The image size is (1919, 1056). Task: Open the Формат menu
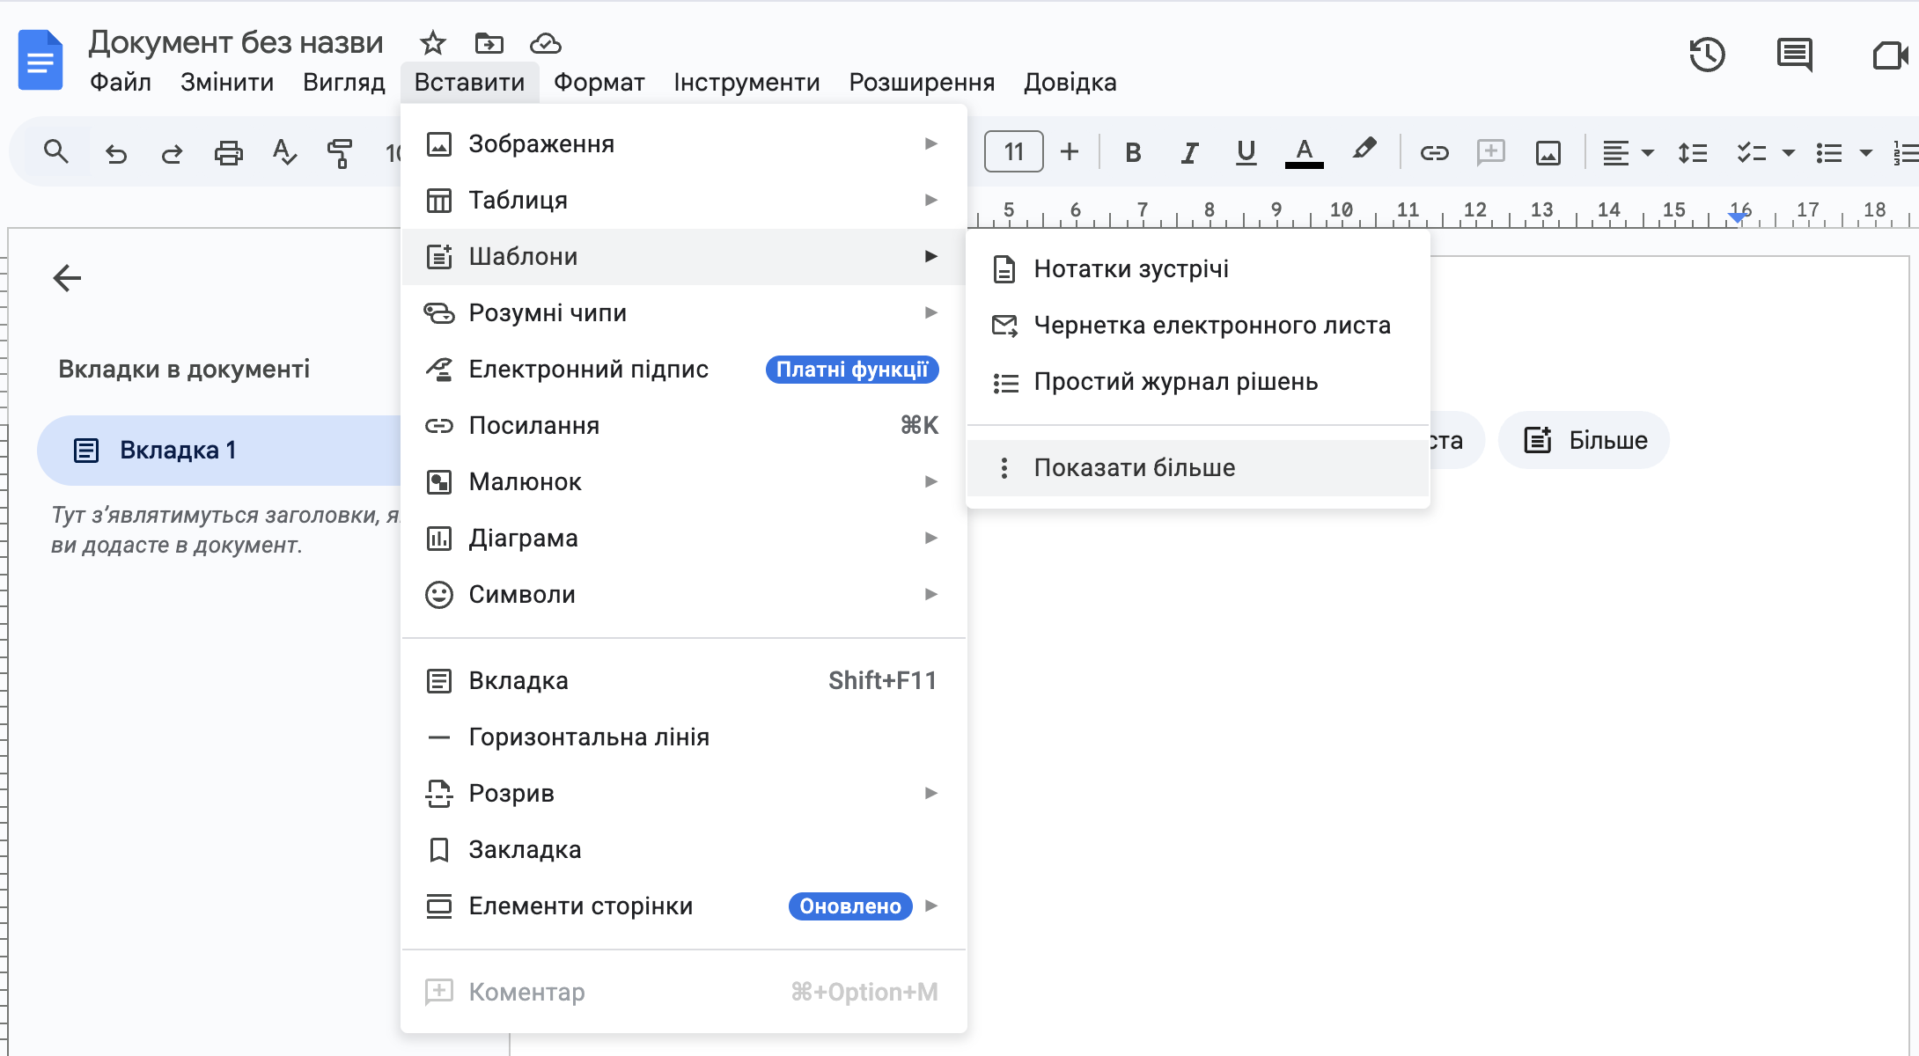pyautogui.click(x=599, y=82)
